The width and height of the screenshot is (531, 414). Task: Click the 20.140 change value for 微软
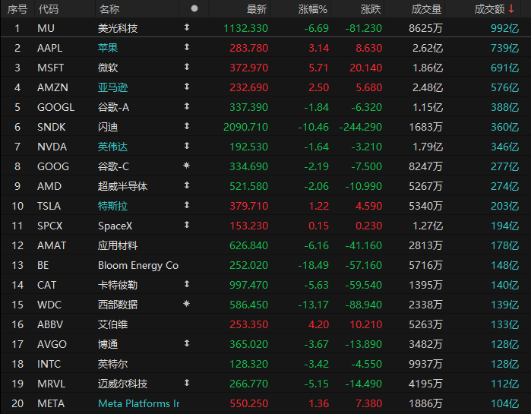pos(365,68)
